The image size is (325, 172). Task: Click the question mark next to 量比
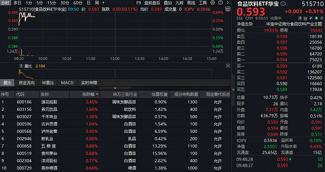(x=21, y=66)
